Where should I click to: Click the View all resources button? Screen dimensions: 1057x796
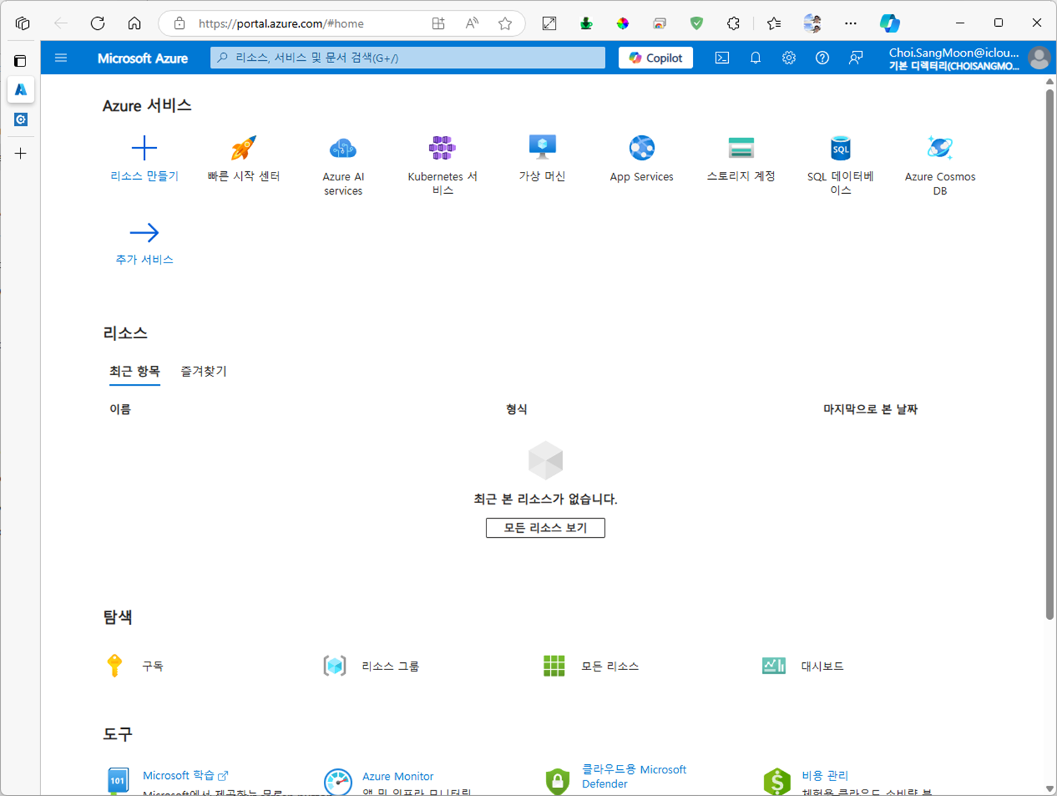545,528
